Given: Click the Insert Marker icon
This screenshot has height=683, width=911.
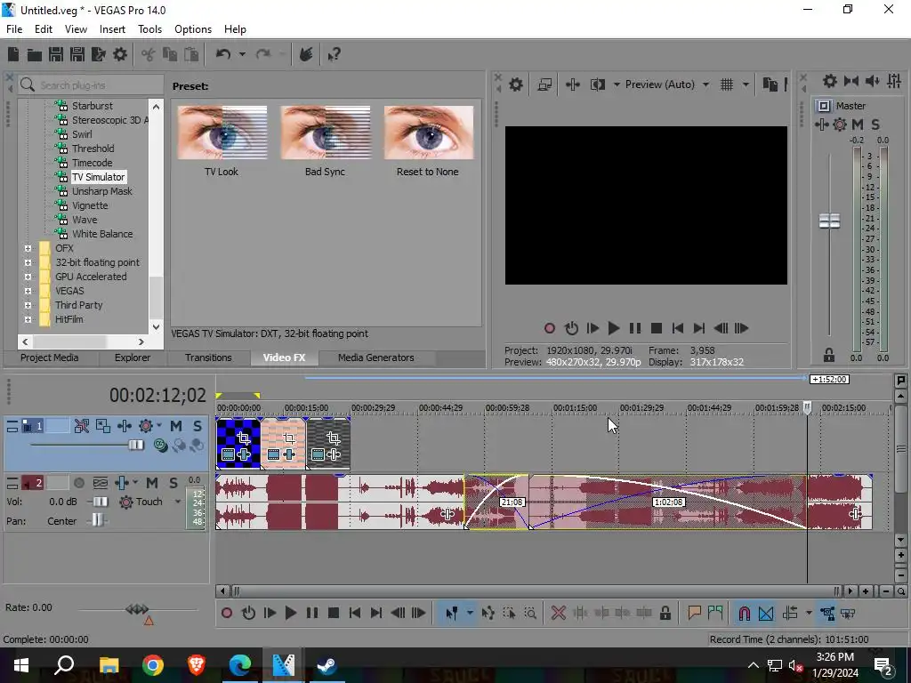Looking at the screenshot, I should (694, 613).
